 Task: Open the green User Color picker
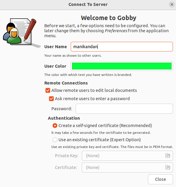[122, 66]
